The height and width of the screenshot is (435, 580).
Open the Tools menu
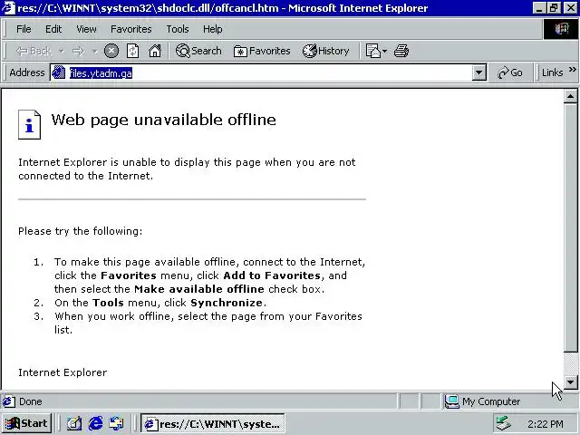click(x=178, y=29)
